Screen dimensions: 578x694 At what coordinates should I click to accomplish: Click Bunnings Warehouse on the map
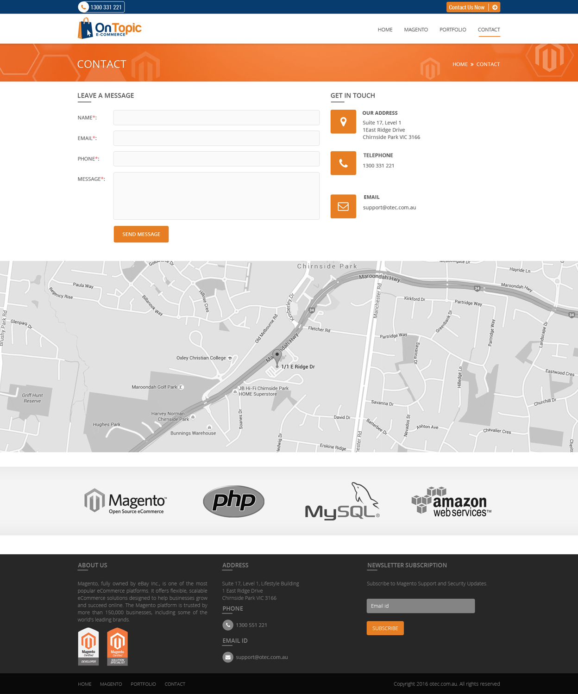[193, 433]
